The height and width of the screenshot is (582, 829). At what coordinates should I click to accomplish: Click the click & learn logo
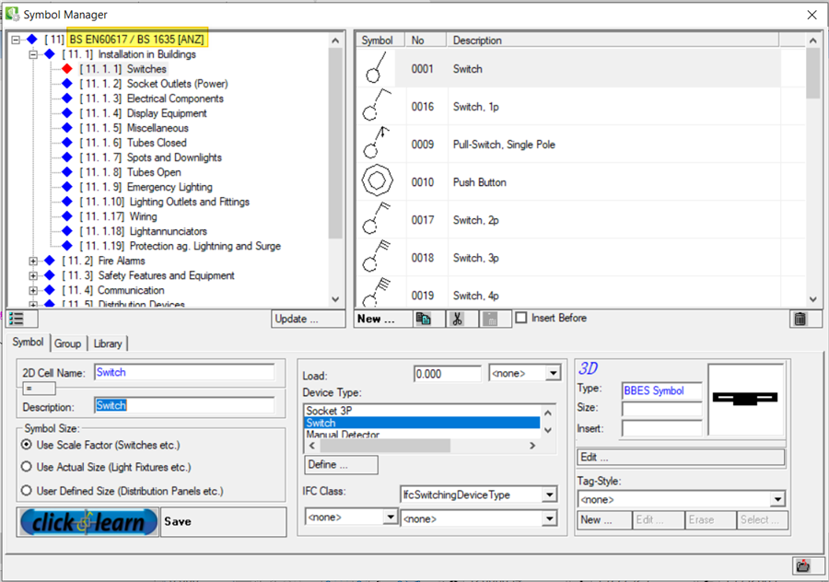[88, 521]
